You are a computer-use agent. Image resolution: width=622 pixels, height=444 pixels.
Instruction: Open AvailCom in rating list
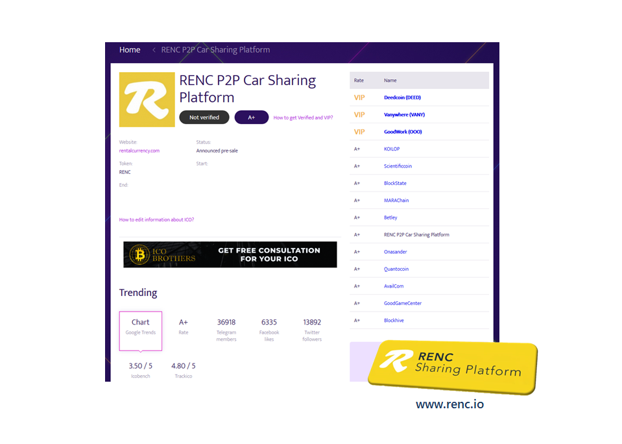tap(394, 286)
